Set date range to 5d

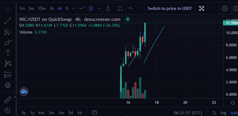[71, 113]
